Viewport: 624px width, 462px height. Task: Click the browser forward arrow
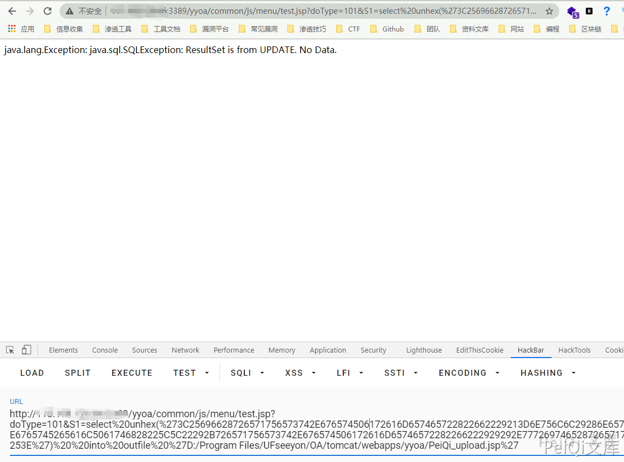(x=30, y=11)
